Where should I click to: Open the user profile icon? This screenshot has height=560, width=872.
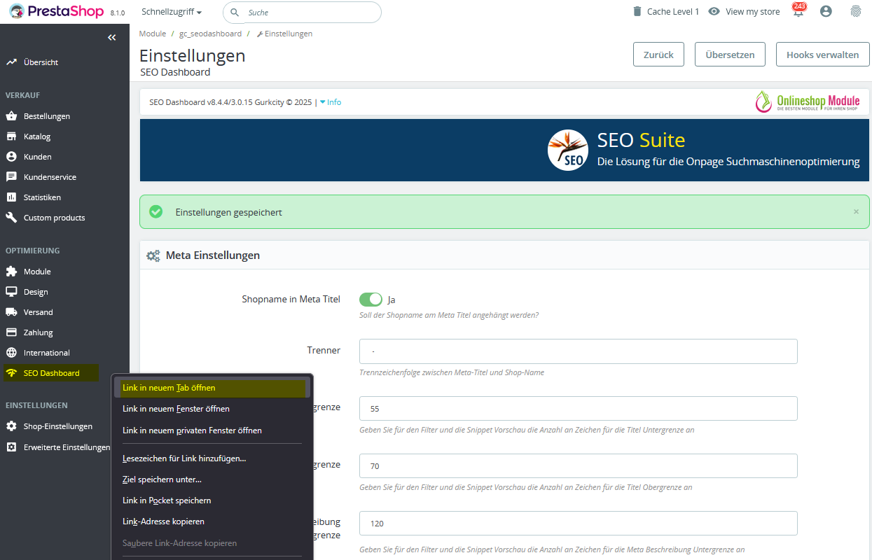(826, 11)
